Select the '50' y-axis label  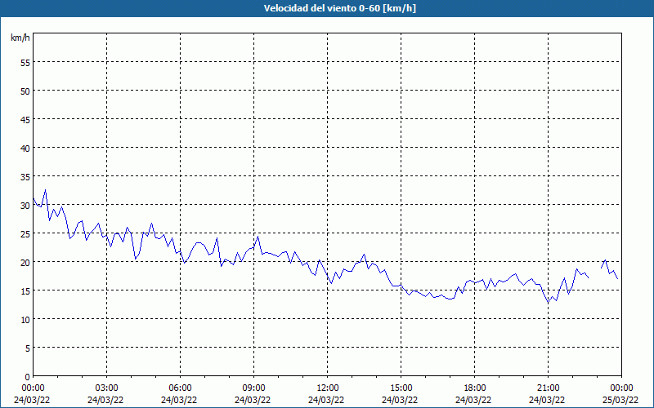pos(25,91)
